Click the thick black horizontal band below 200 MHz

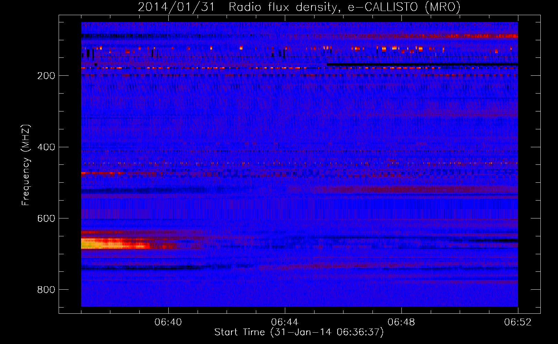(x=422, y=64)
